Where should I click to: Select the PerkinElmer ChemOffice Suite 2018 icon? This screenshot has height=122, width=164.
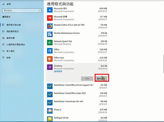(x=50, y=94)
